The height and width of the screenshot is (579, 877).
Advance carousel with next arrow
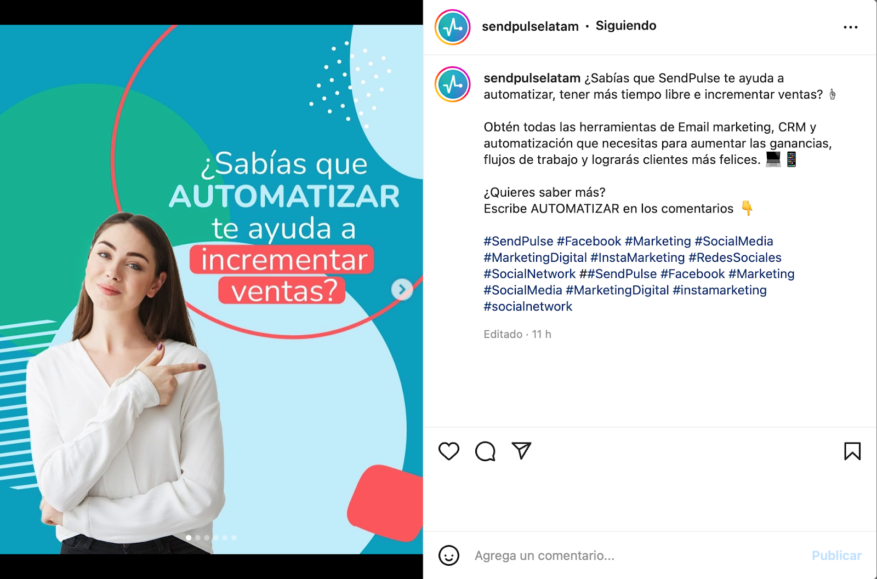coord(402,289)
